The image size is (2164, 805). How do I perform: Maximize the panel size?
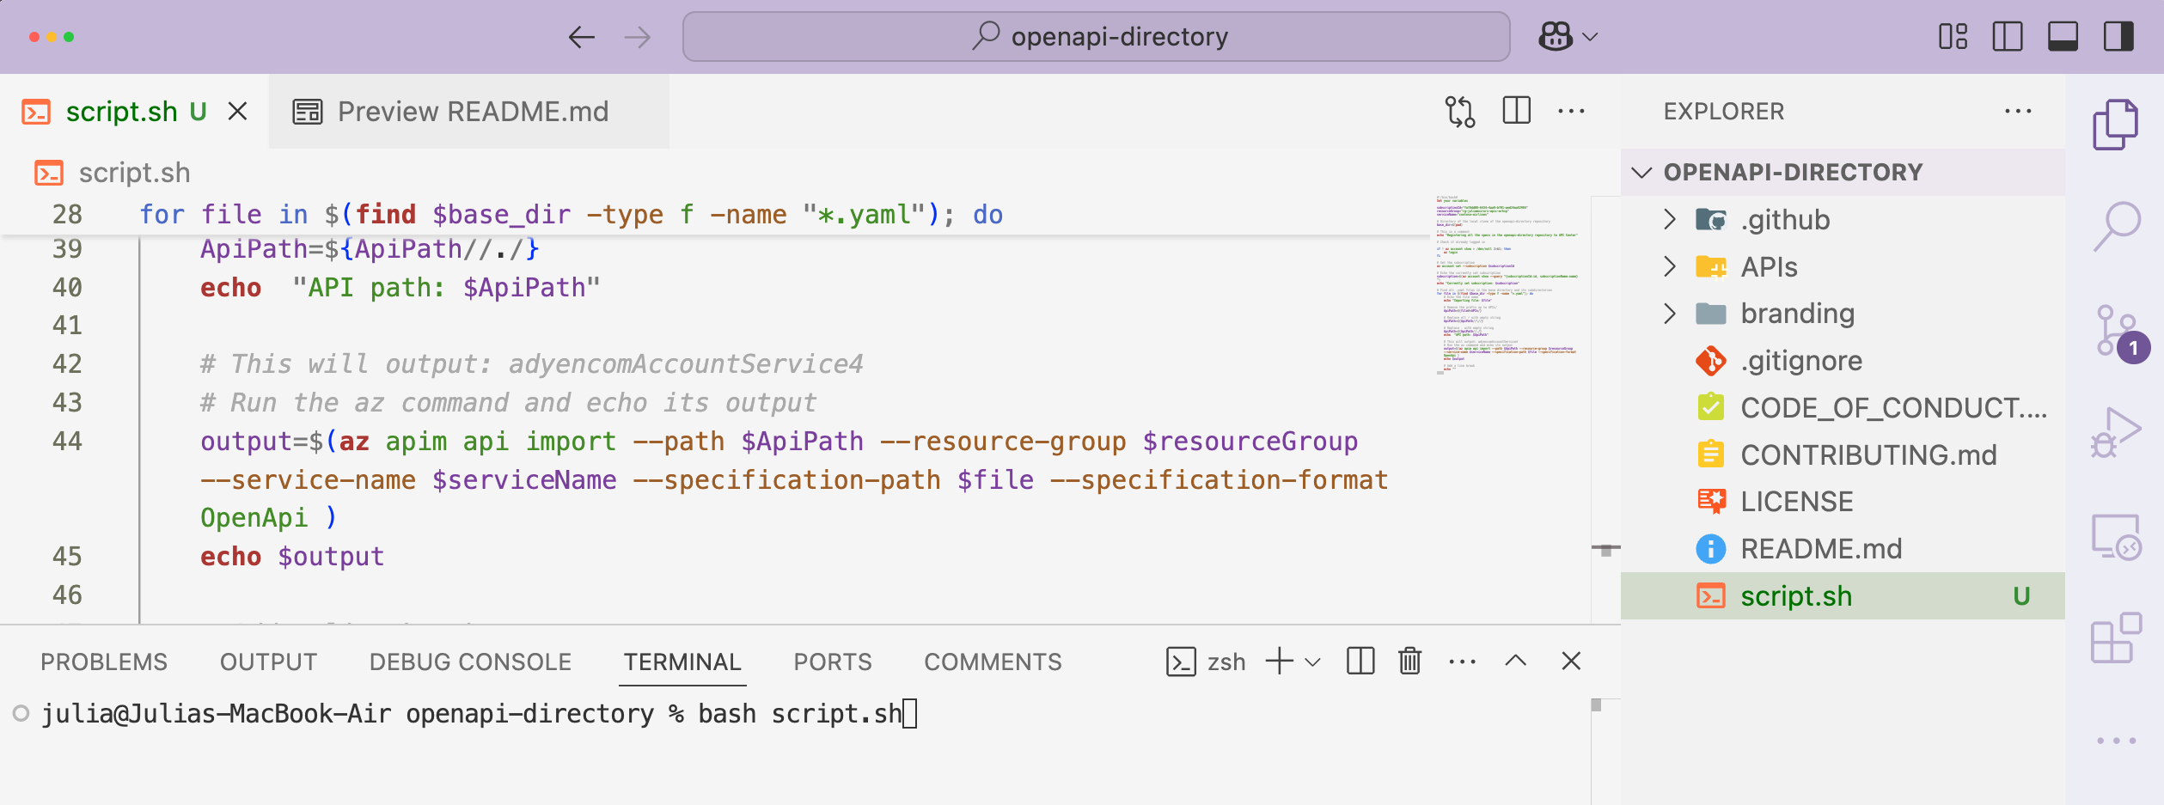pos(1516,661)
